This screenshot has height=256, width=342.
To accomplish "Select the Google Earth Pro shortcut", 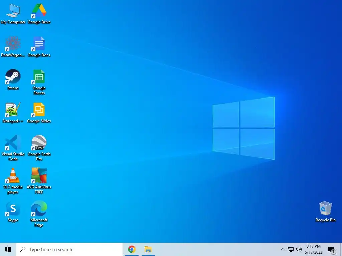I will pos(39,148).
